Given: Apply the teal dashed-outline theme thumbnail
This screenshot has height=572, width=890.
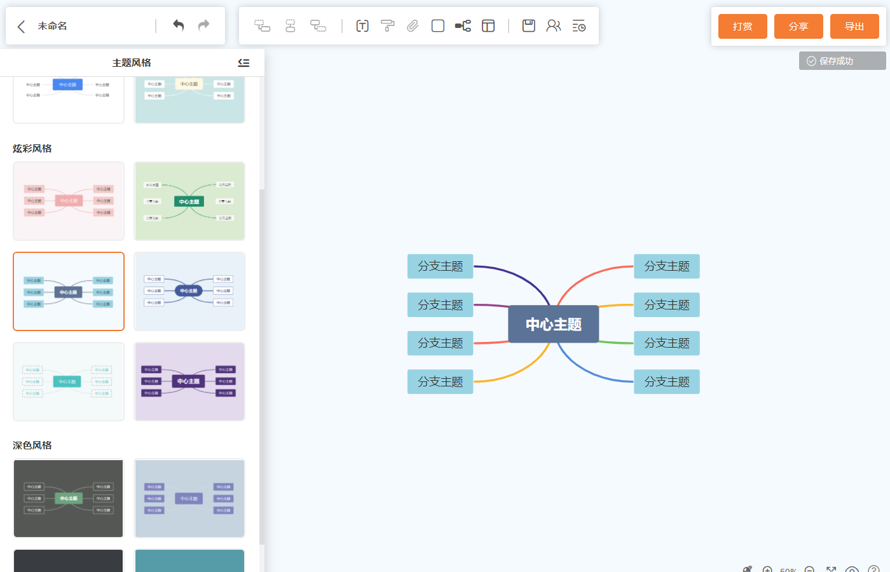Looking at the screenshot, I should coord(69,381).
